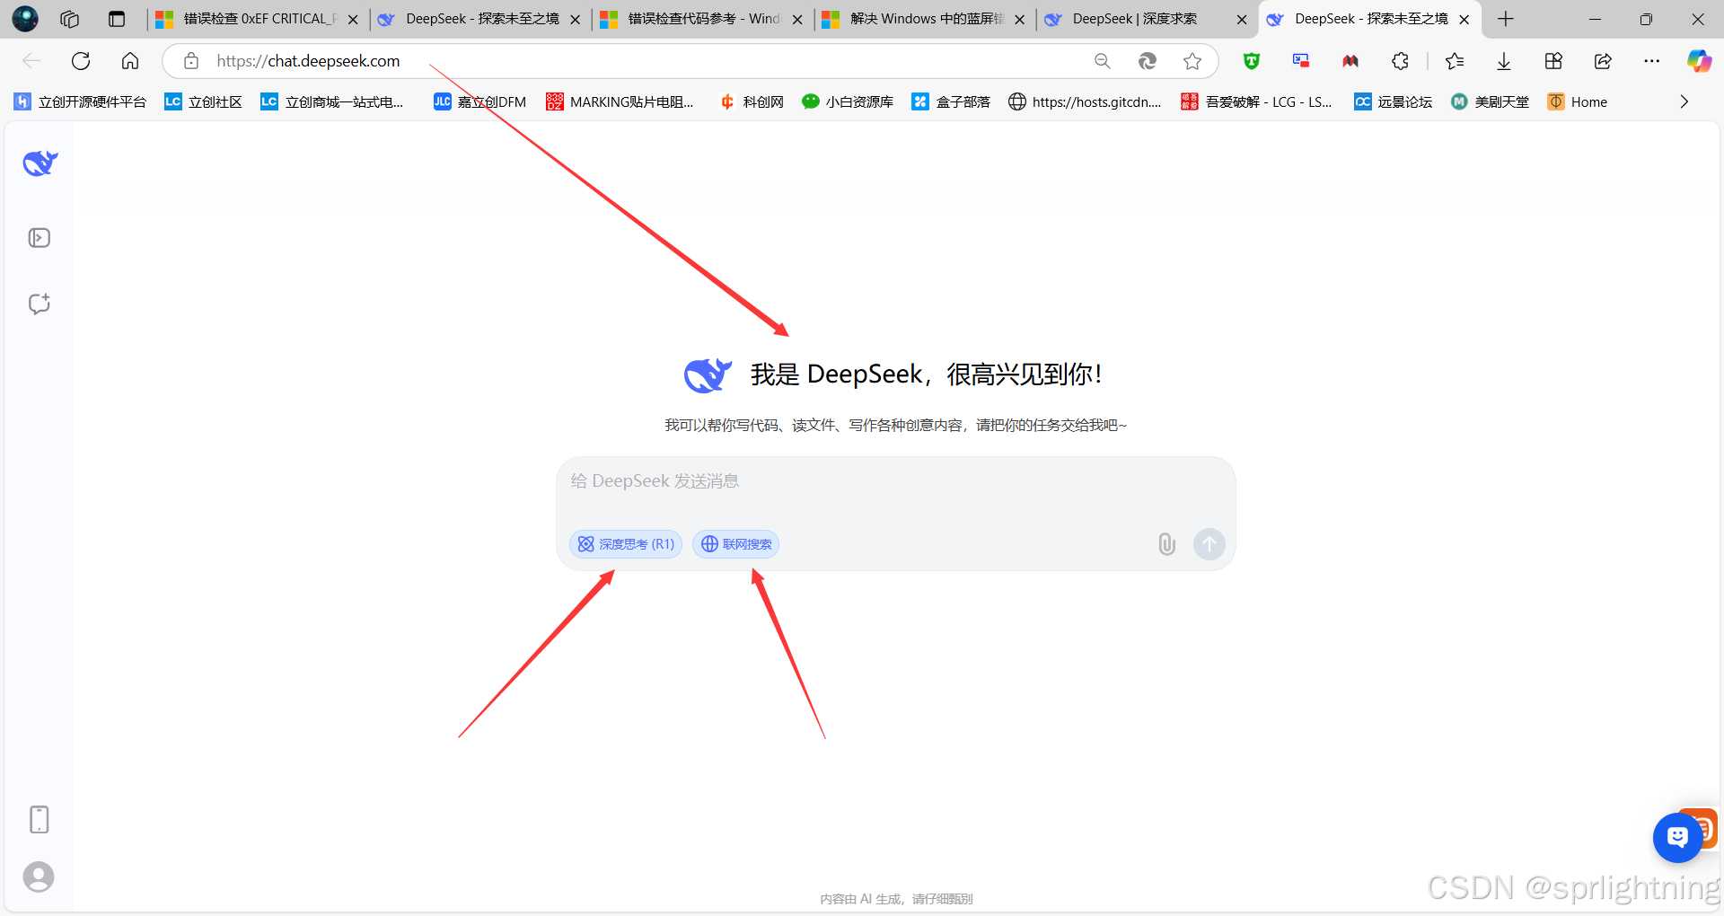The image size is (1724, 916).
Task: Click the address bar URL chat.deepseek.com
Action: tap(308, 61)
